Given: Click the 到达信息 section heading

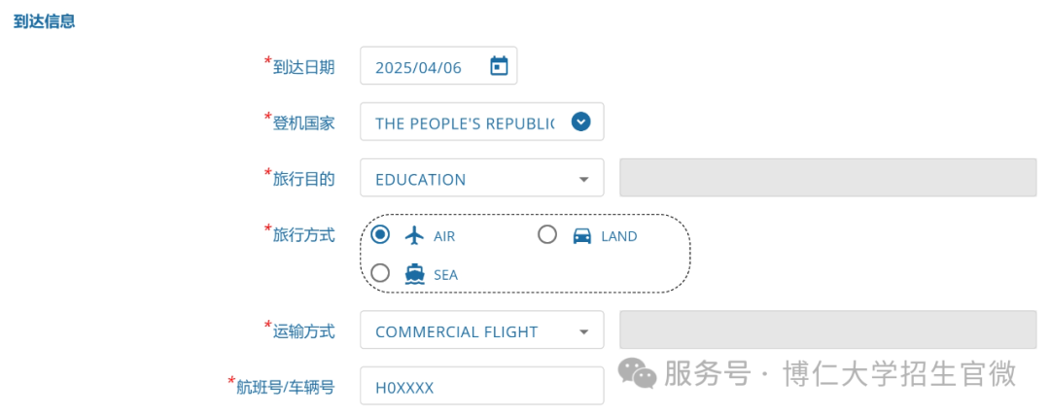Looking at the screenshot, I should coord(44,21).
